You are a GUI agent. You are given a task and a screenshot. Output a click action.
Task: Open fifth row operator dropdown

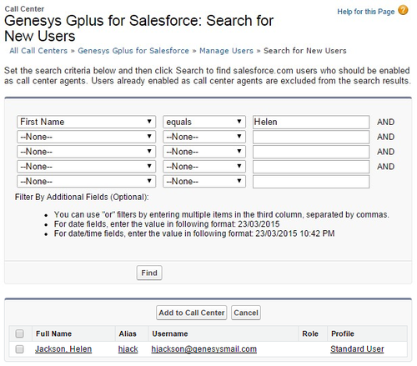coord(204,181)
